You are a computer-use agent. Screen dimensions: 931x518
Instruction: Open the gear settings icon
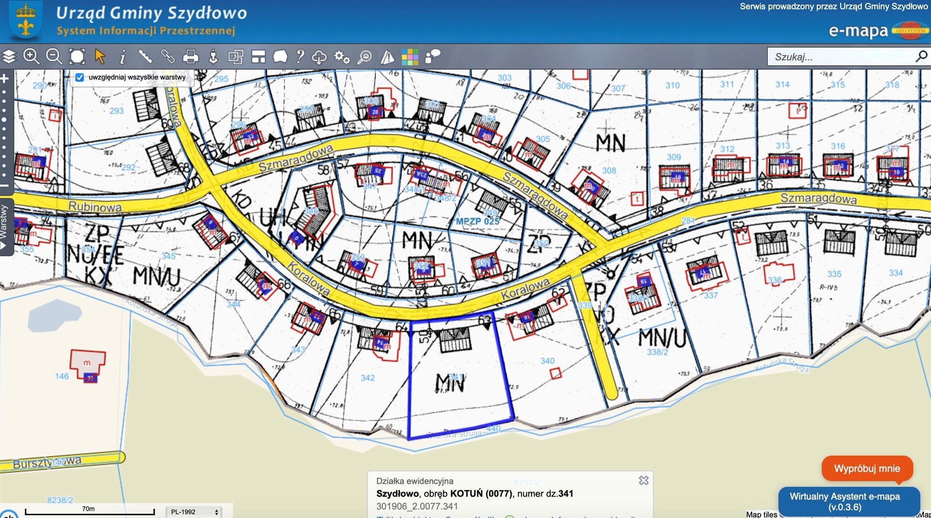342,57
